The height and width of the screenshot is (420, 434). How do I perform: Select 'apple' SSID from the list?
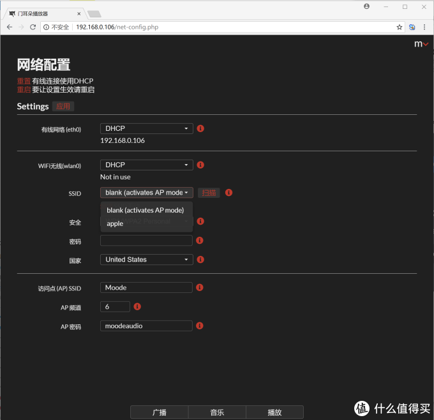(146, 223)
